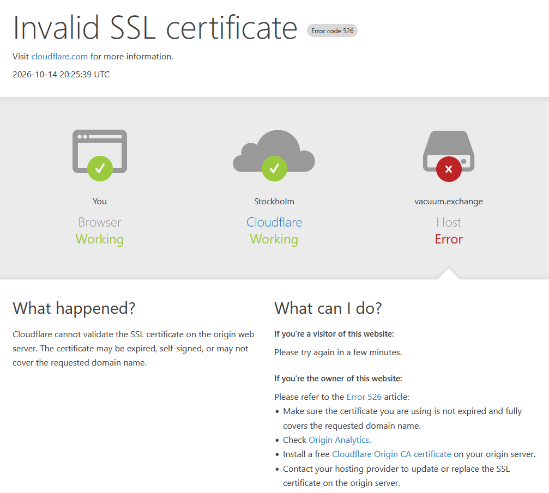This screenshot has width=549, height=493.
Task: Click the Browser label under You
Action: 100,222
